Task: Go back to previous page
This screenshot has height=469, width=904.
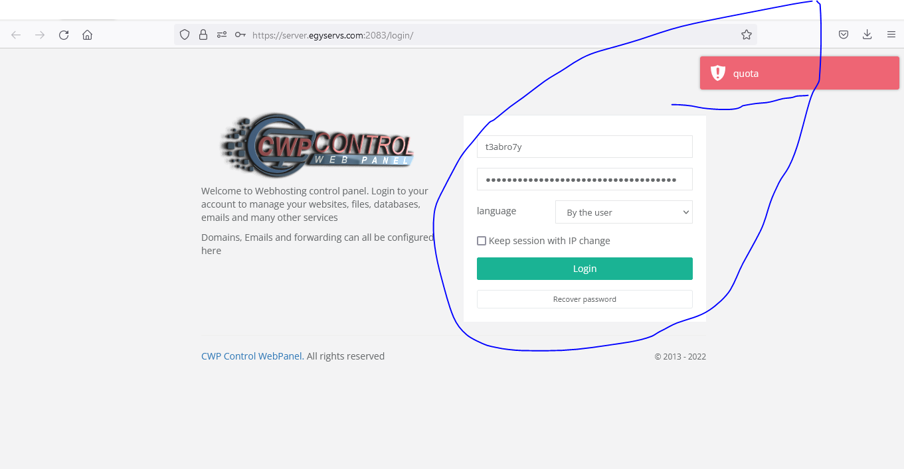Action: pos(16,35)
